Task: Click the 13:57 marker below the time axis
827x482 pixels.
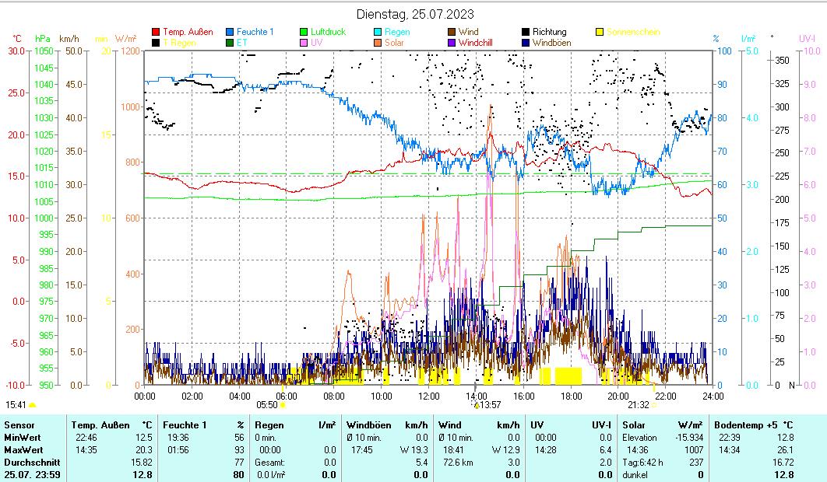Action: (477, 404)
